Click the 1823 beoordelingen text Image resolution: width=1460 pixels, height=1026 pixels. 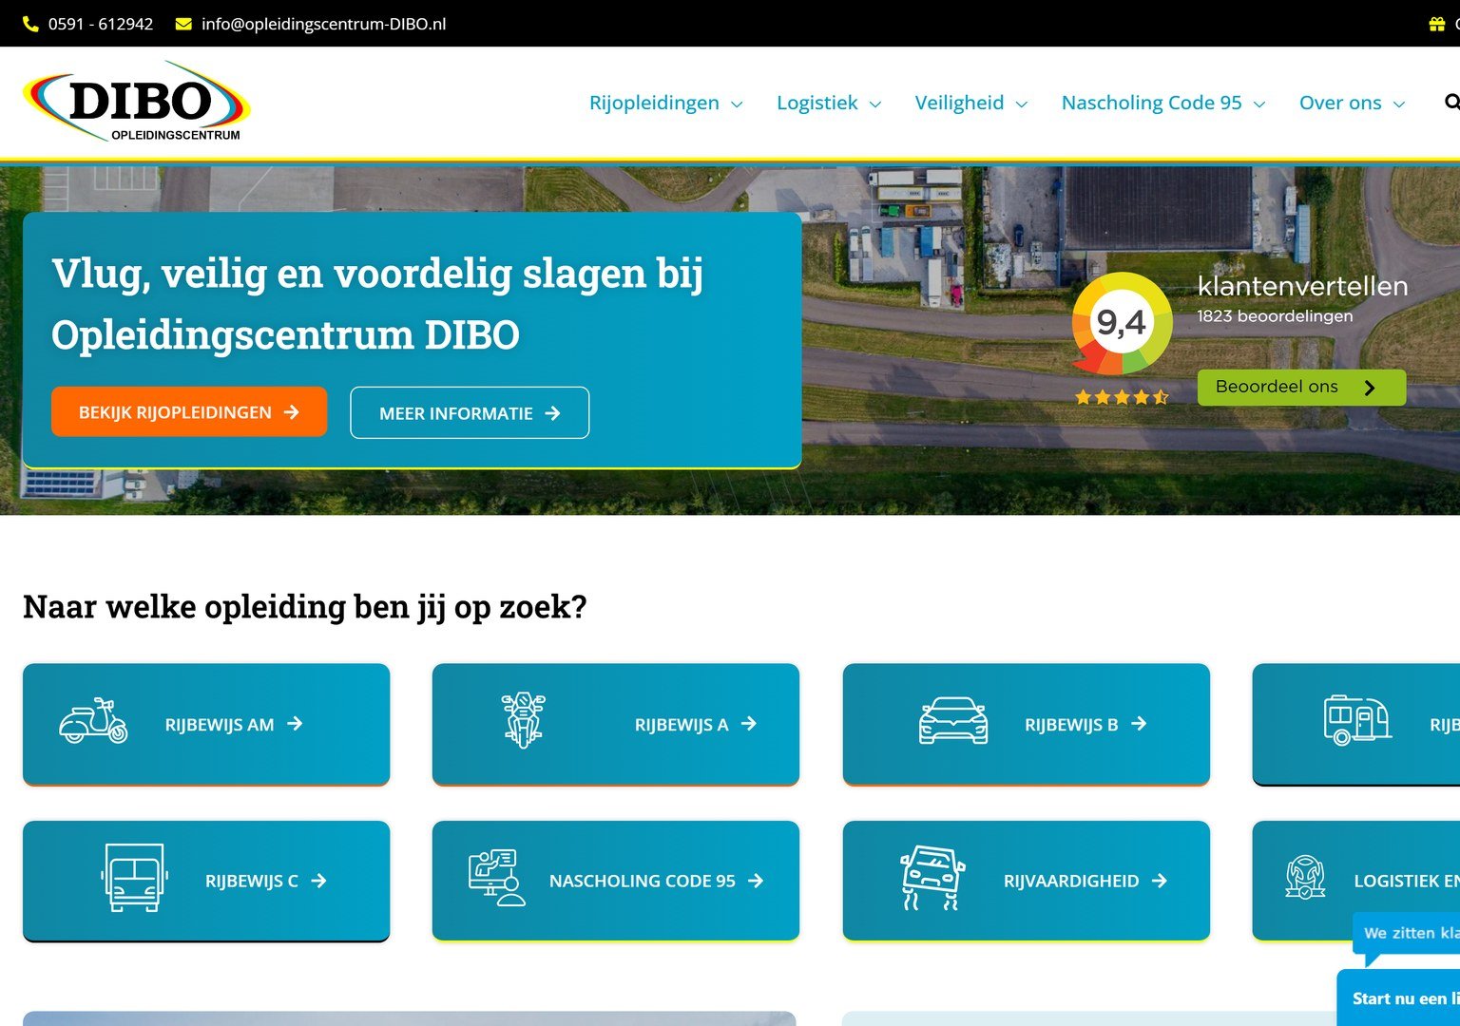click(x=1275, y=316)
